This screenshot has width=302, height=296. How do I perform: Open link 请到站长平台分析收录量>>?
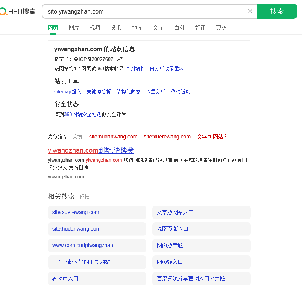[155, 68]
